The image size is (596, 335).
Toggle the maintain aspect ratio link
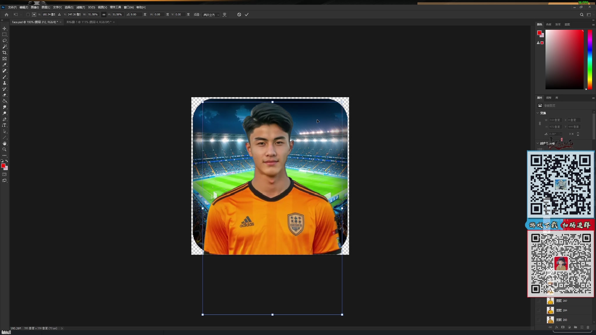point(104,15)
